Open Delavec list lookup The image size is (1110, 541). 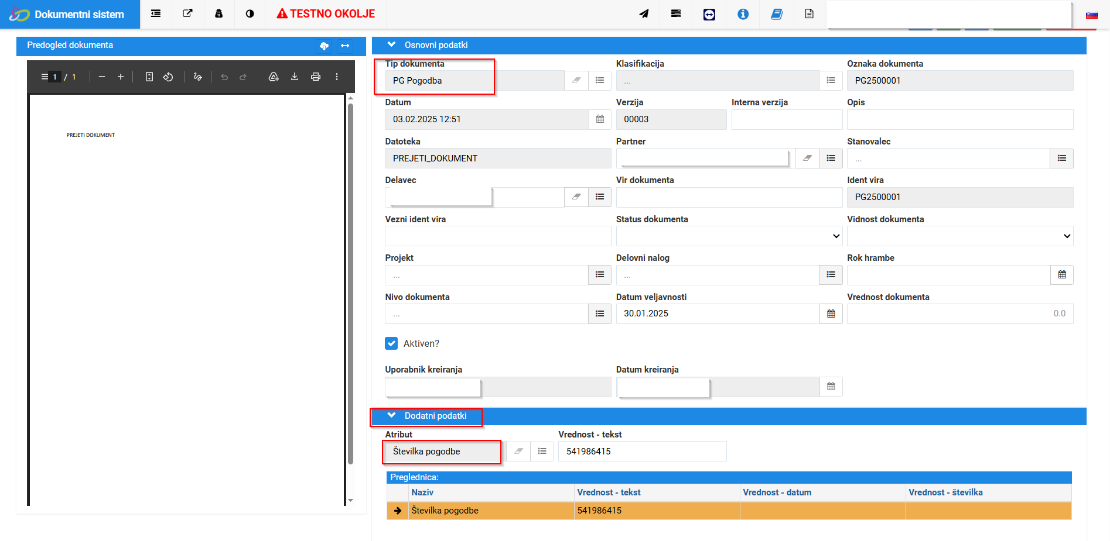[600, 197]
